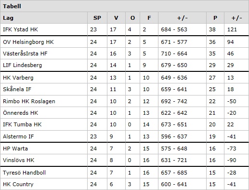Click VästeråsIrsta HF in the table

[x=25, y=54]
